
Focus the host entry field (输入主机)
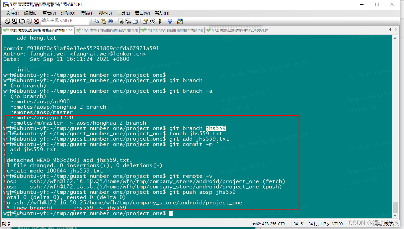[65, 21]
